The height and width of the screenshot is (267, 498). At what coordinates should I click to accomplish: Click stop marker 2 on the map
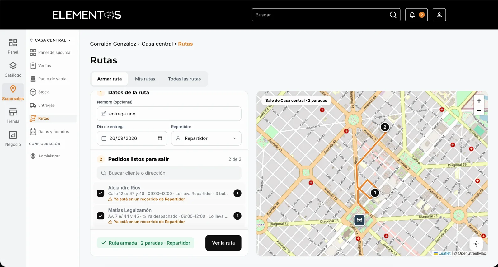pyautogui.click(x=385, y=127)
